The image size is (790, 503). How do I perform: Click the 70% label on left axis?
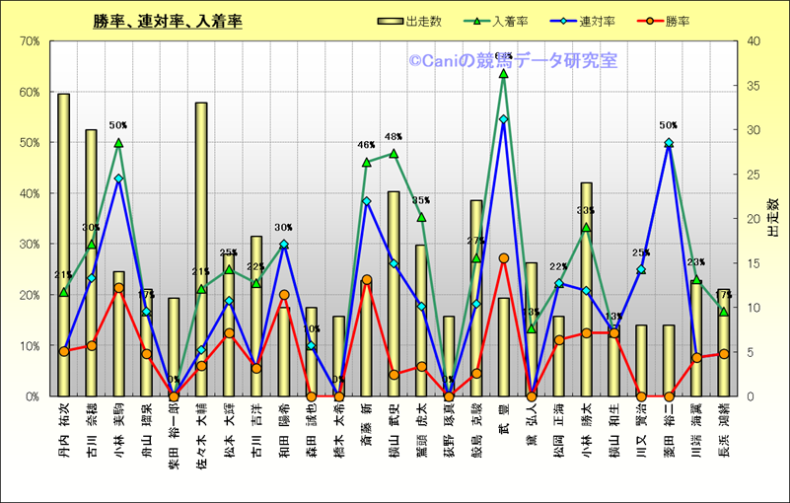pos(28,41)
